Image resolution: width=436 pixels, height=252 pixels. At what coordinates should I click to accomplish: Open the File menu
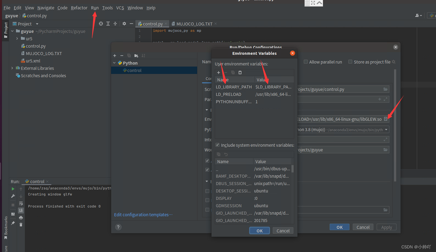tap(7, 8)
